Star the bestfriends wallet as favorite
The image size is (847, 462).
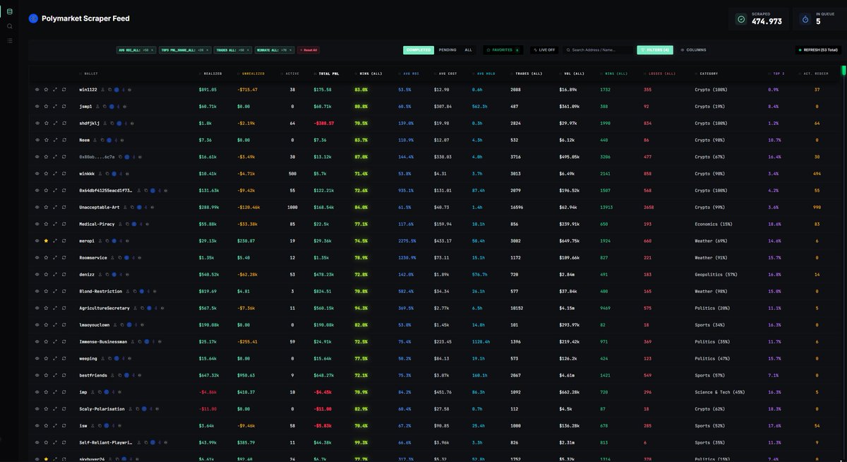46,375
